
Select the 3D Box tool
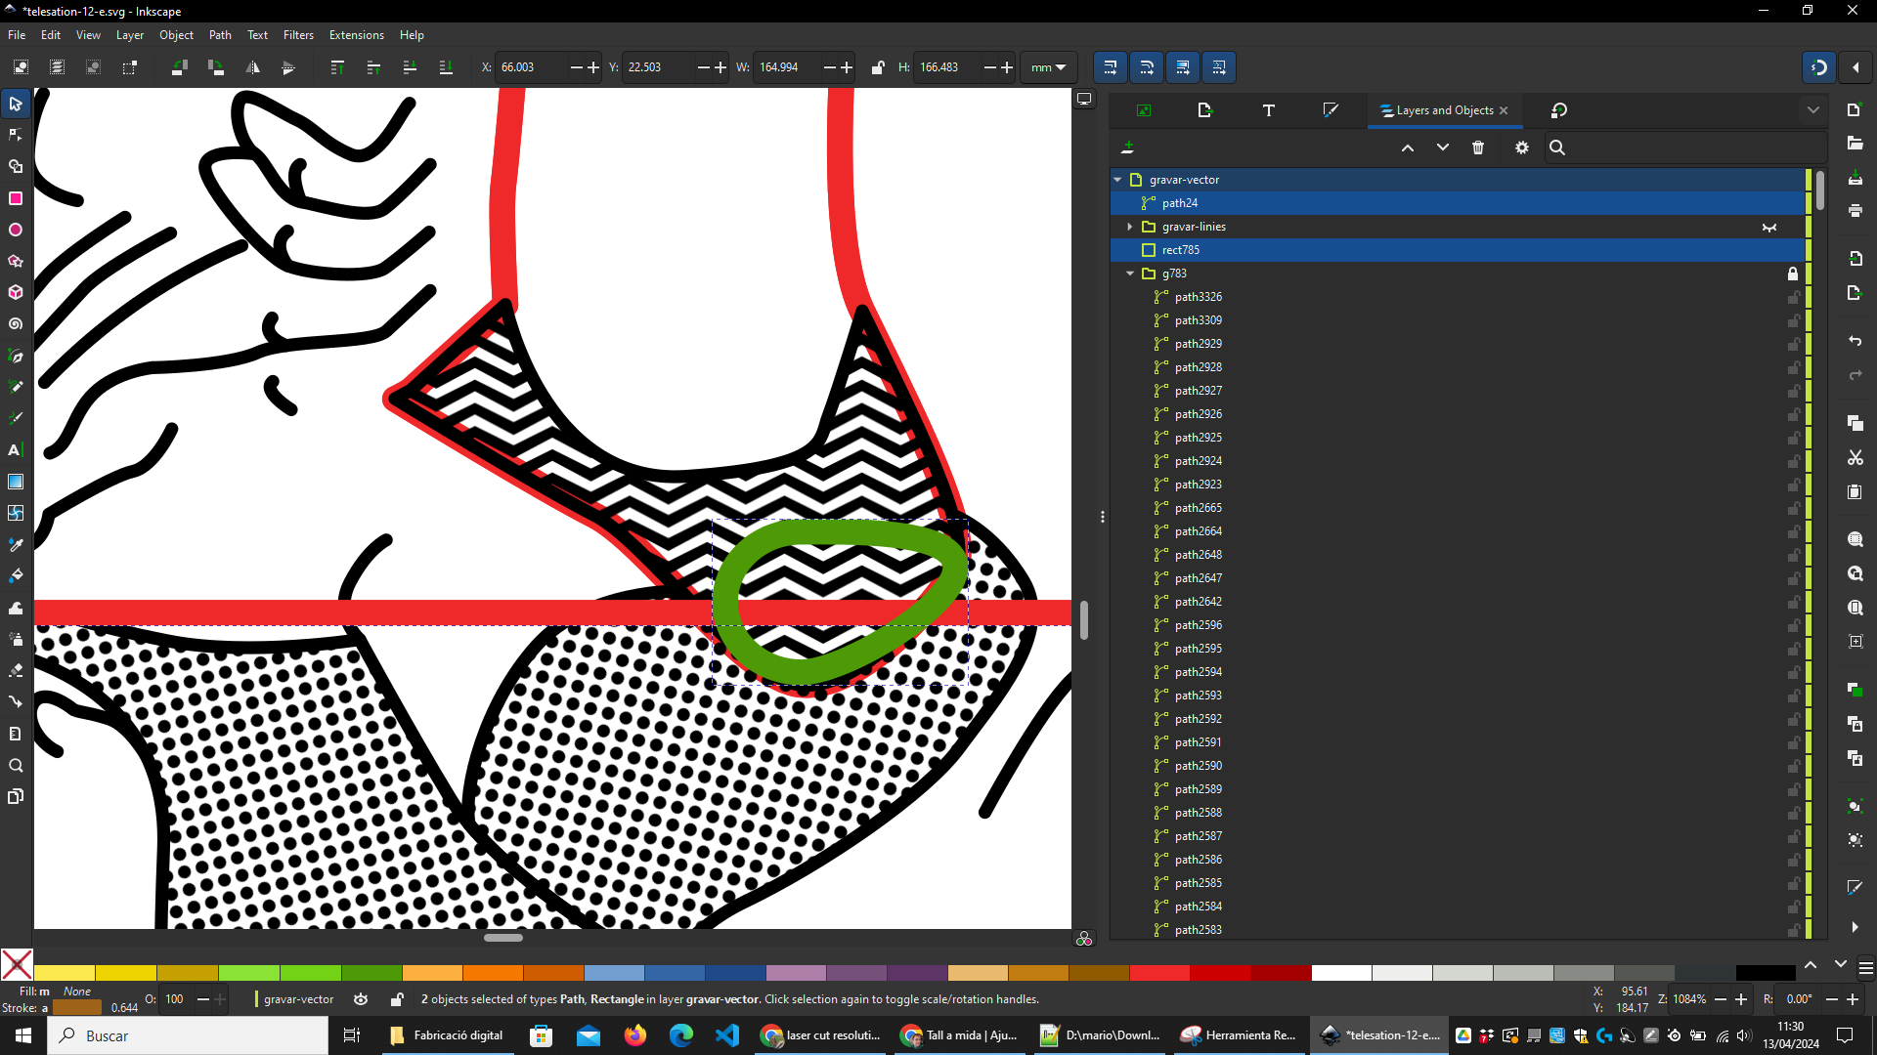click(x=16, y=292)
